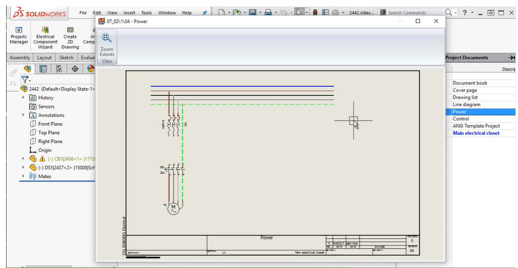
Task: Open the Projects Manager
Action: pyautogui.click(x=19, y=36)
